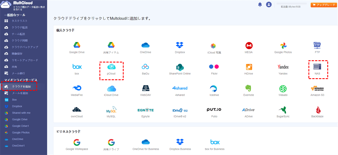Screen dimensions: 338x155
Task: Choose BaiDu cloud service
Action: click(x=145, y=69)
